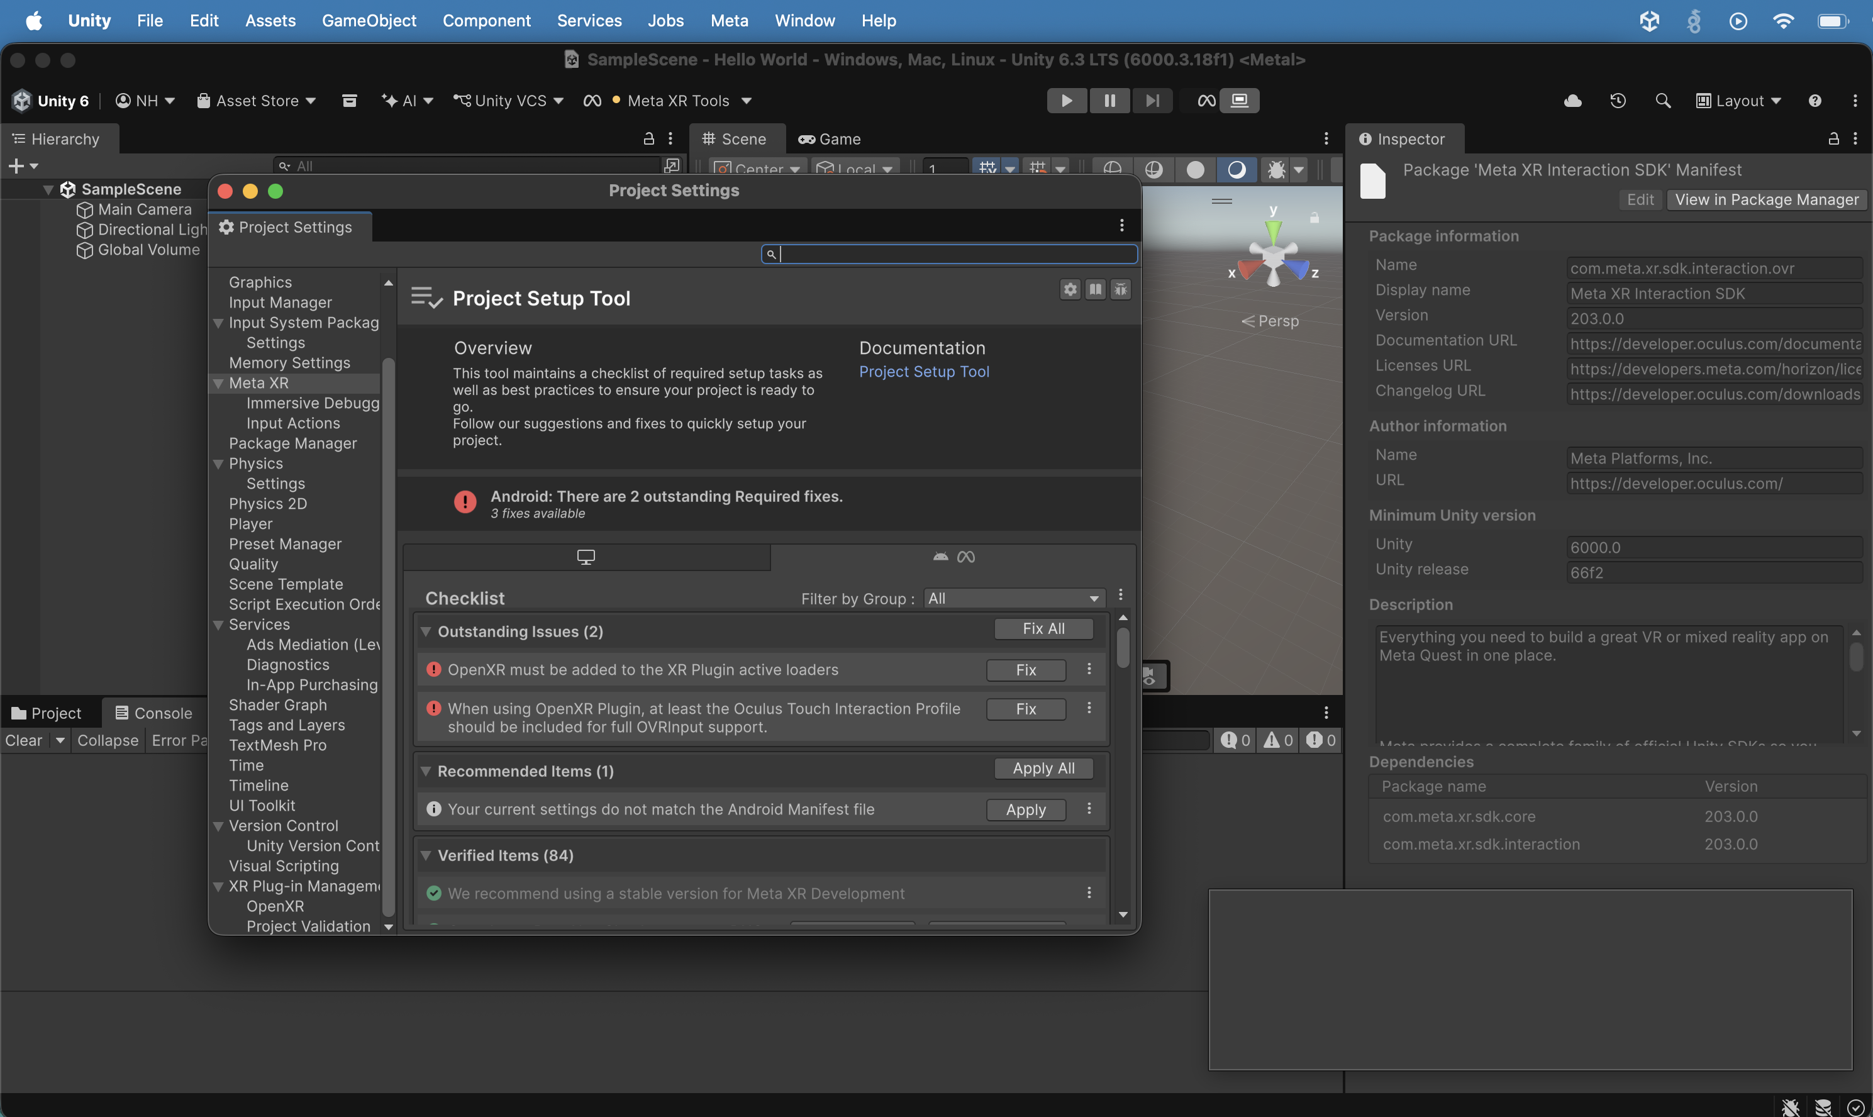
Task: Toggle the Console info message count filter
Action: pyautogui.click(x=1235, y=740)
